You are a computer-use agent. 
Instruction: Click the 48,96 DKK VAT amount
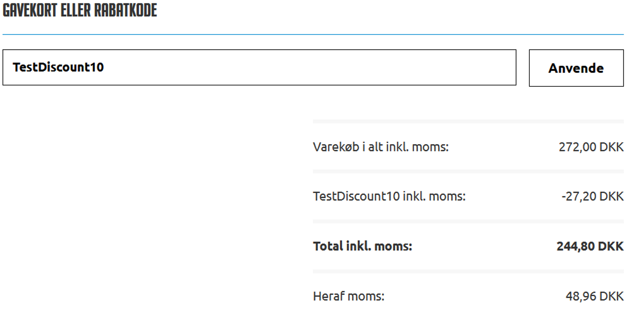[595, 297]
